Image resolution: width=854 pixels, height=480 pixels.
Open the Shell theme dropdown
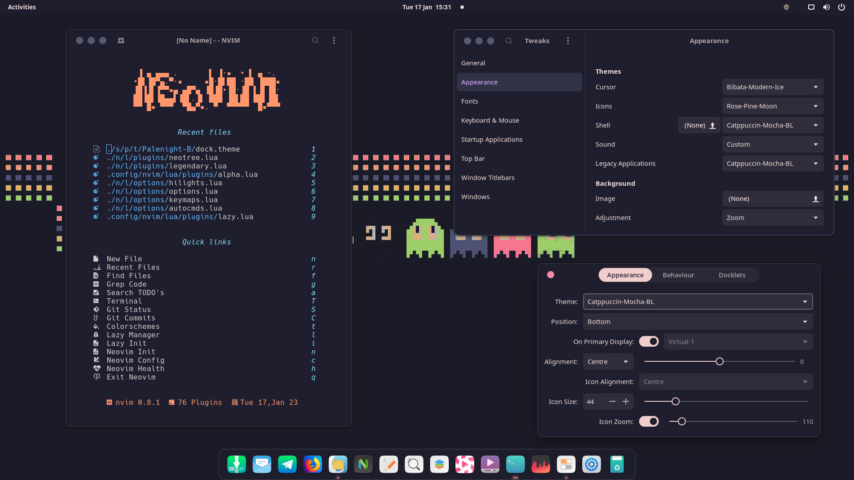773,125
